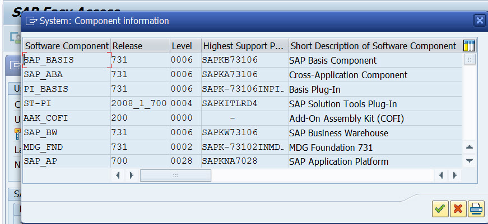The width and height of the screenshot is (488, 224).
Task: Open the table column configuration icon
Action: (469, 46)
